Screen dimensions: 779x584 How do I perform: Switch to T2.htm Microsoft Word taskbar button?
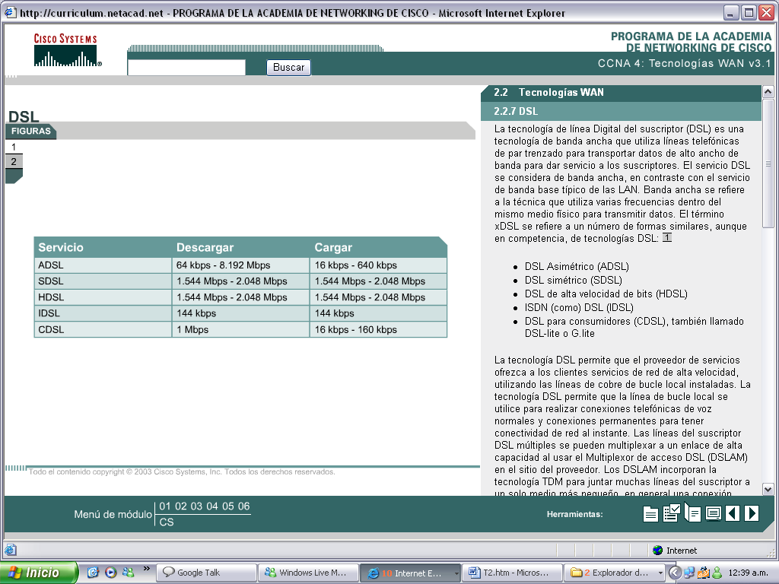pos(512,573)
